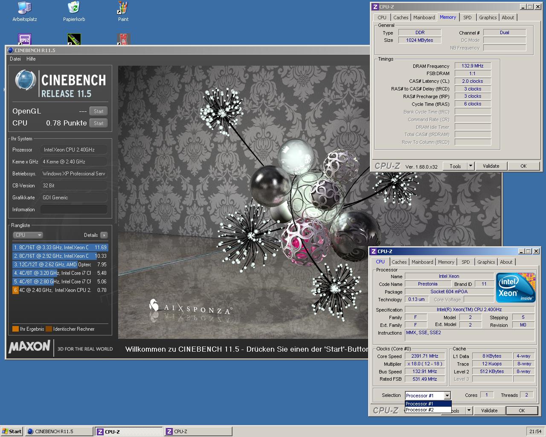Select ranking entry 8C/16T @ 3.33 GHz

click(60, 247)
